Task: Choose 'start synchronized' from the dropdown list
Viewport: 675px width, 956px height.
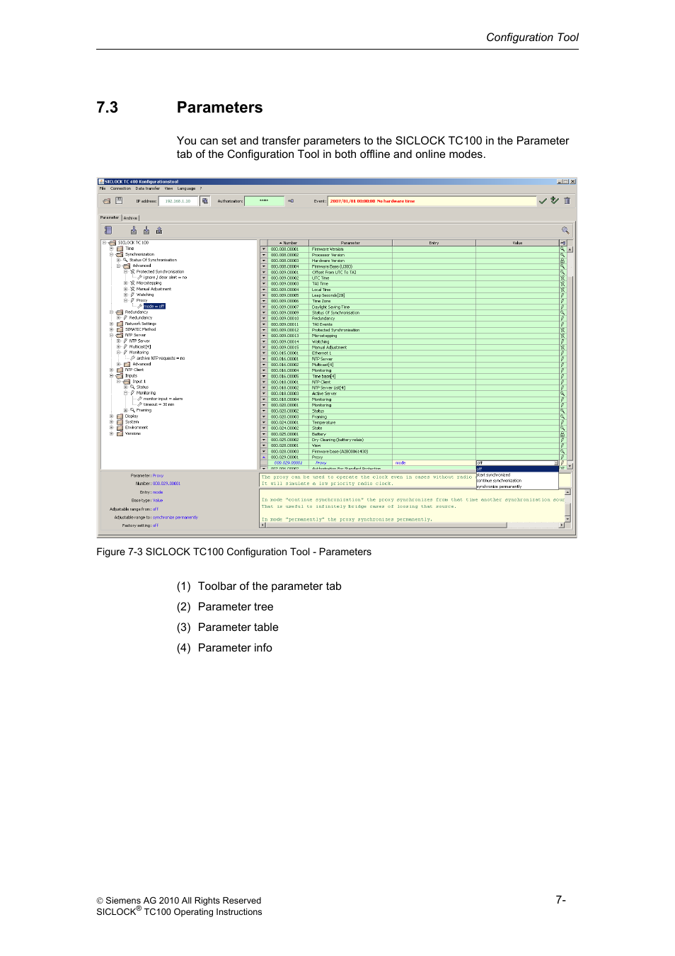Action: 517,475
